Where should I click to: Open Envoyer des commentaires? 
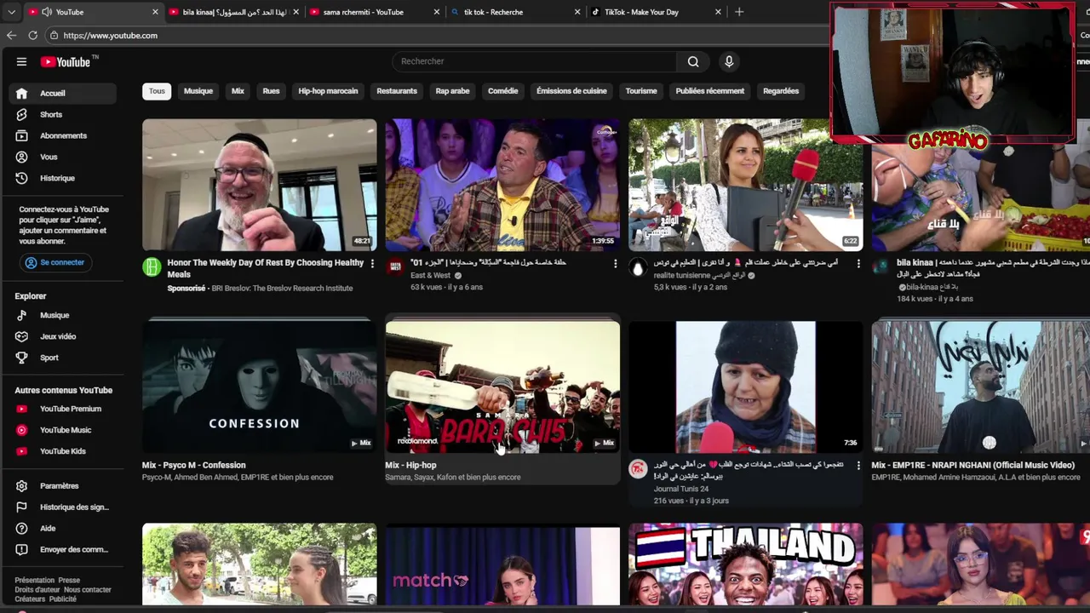click(x=63, y=549)
